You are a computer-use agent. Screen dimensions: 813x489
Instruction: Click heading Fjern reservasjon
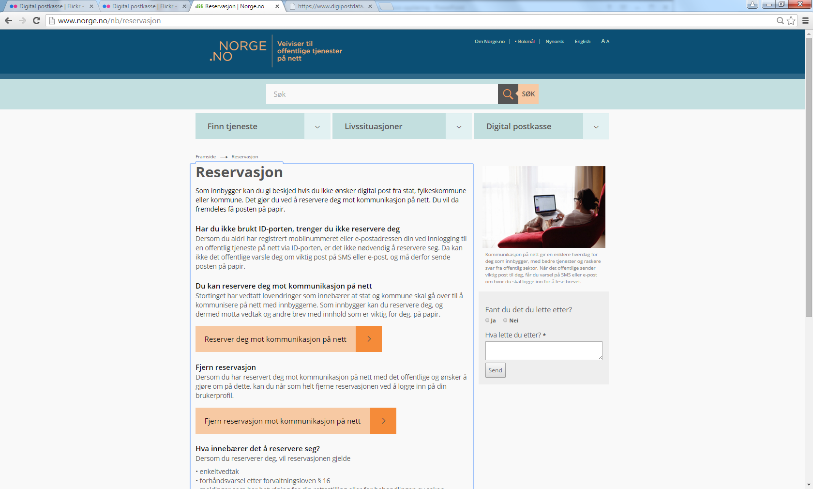pos(226,367)
